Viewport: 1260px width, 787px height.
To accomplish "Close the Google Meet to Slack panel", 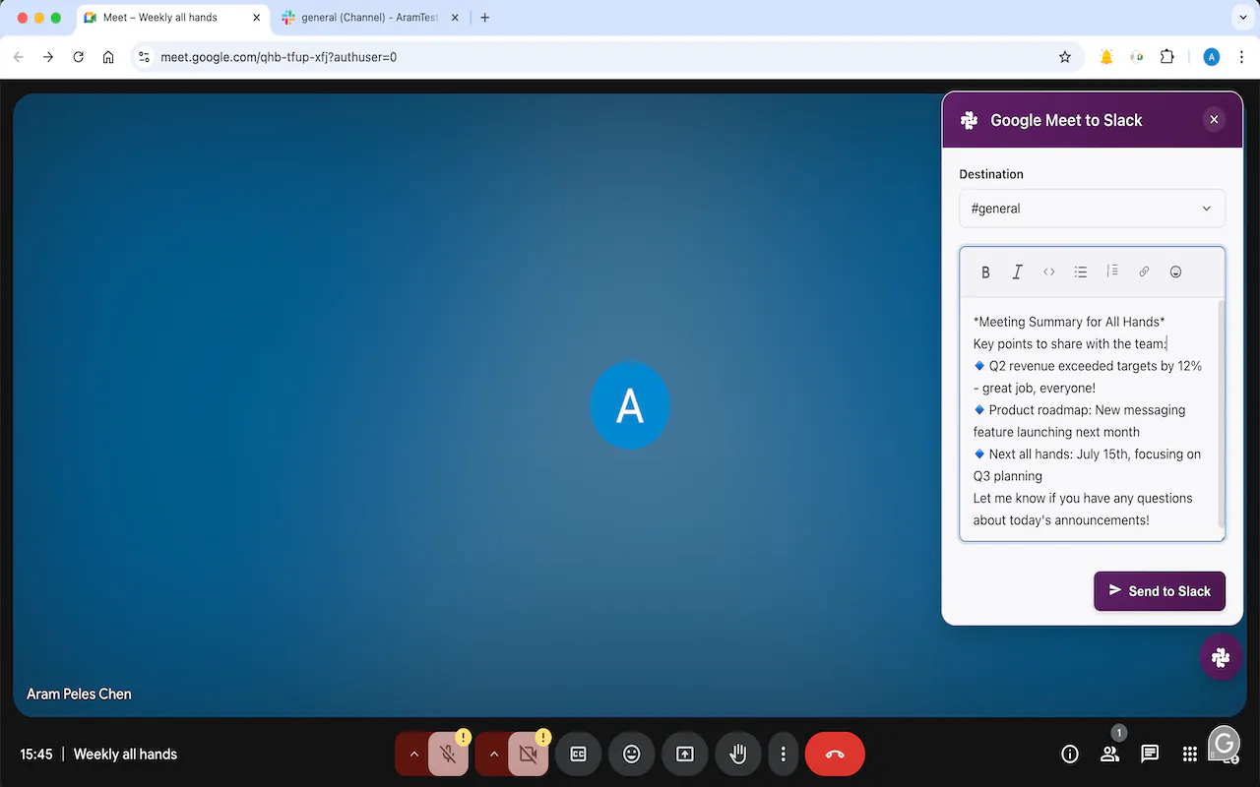I will pyautogui.click(x=1214, y=120).
